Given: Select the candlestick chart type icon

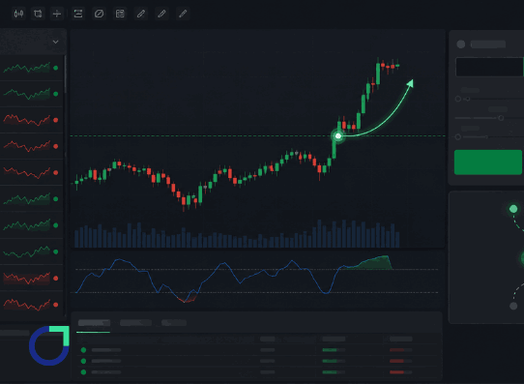Looking at the screenshot, I should tap(18, 14).
